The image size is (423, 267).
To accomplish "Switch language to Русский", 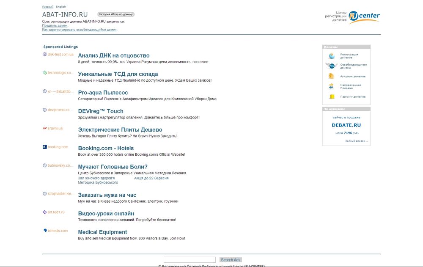I will [48, 7].
